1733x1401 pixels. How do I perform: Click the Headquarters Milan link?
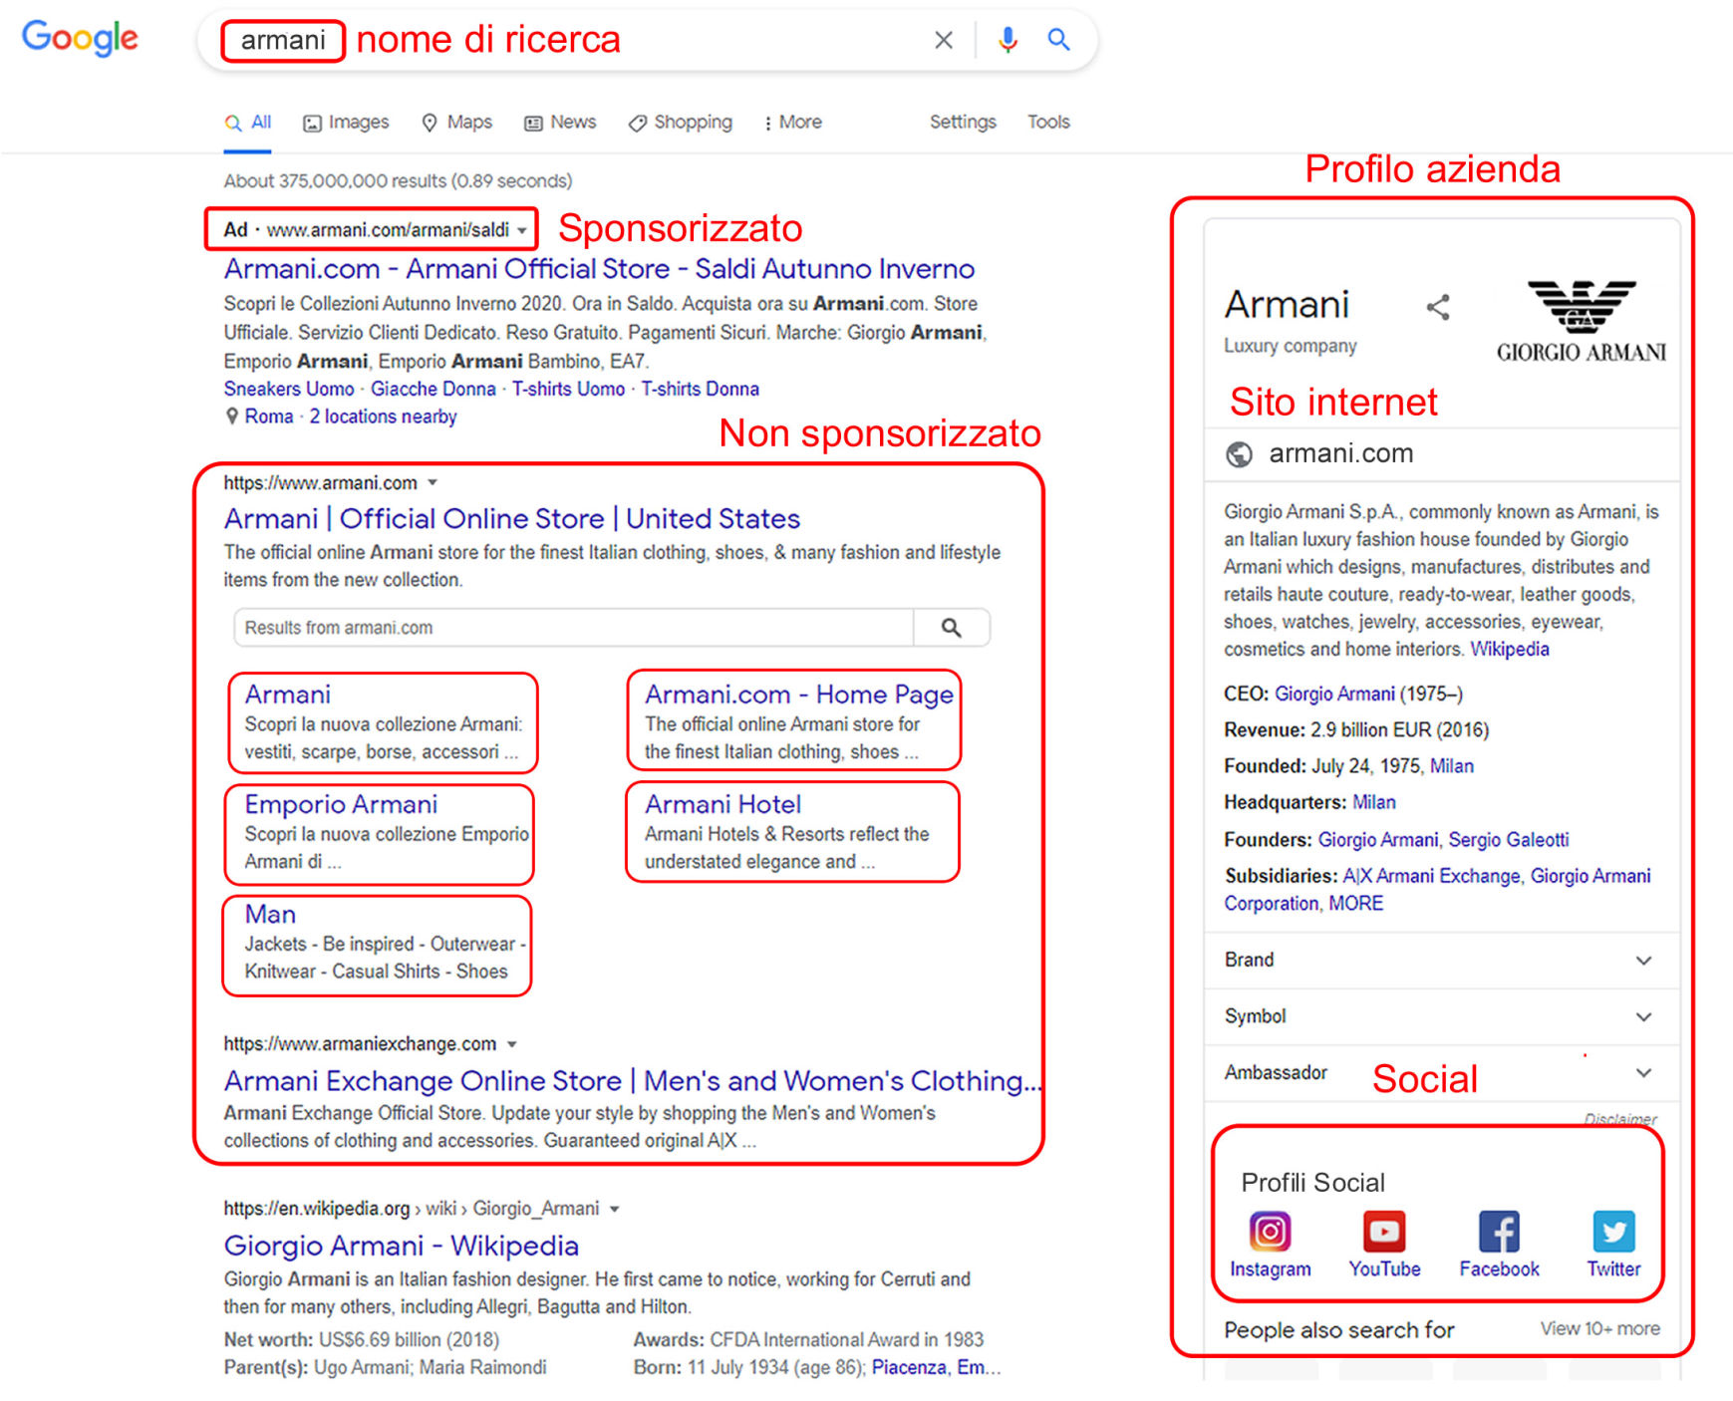tap(1374, 802)
